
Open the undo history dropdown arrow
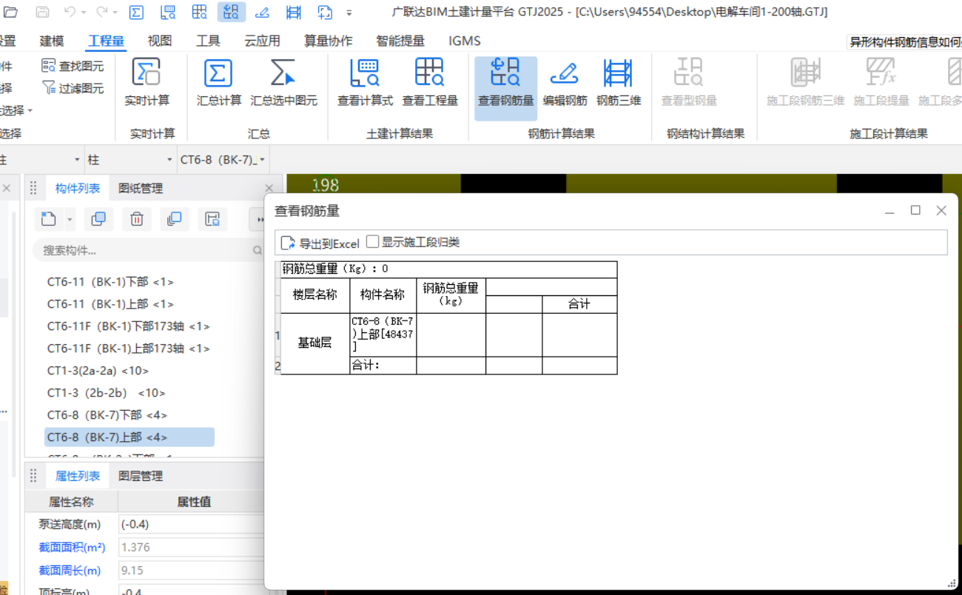click(x=84, y=13)
